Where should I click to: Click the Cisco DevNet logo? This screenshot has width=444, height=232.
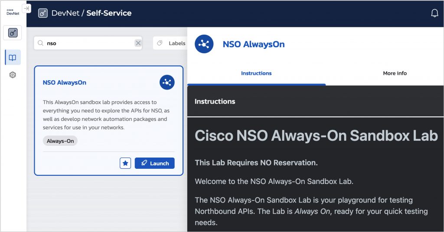(x=13, y=11)
